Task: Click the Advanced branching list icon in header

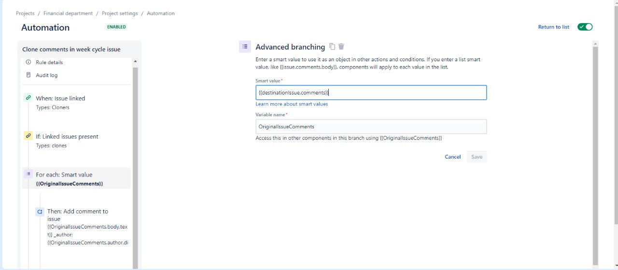Action: [245, 46]
